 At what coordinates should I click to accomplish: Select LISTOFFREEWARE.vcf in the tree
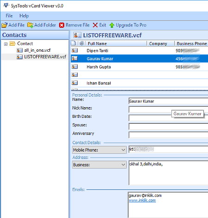[x=45, y=57]
